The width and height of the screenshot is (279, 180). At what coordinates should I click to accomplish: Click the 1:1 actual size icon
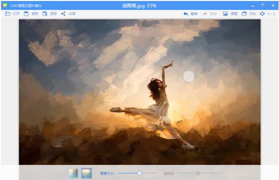point(262,14)
